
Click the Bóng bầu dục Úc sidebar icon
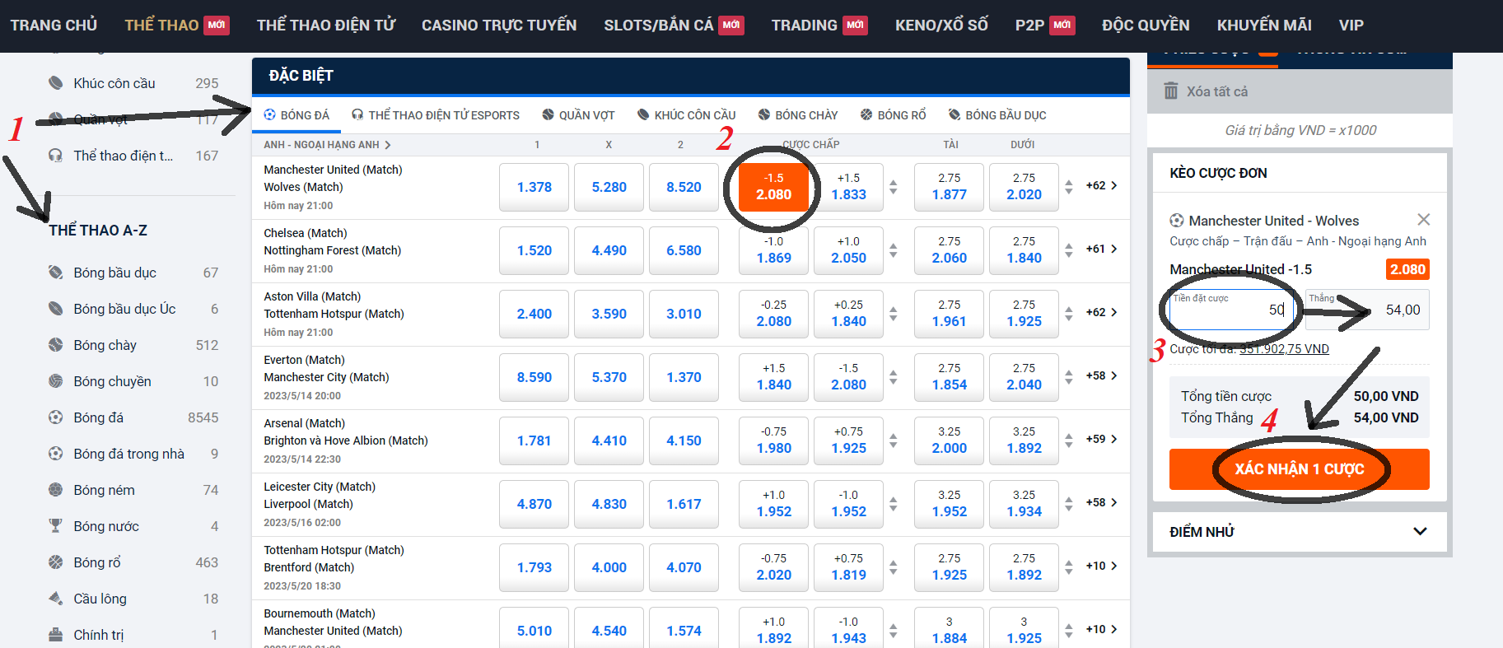pos(55,309)
